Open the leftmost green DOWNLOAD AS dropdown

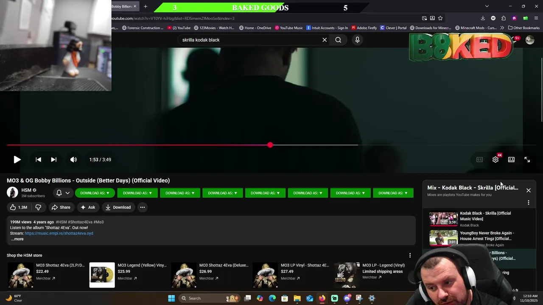tap(95, 193)
